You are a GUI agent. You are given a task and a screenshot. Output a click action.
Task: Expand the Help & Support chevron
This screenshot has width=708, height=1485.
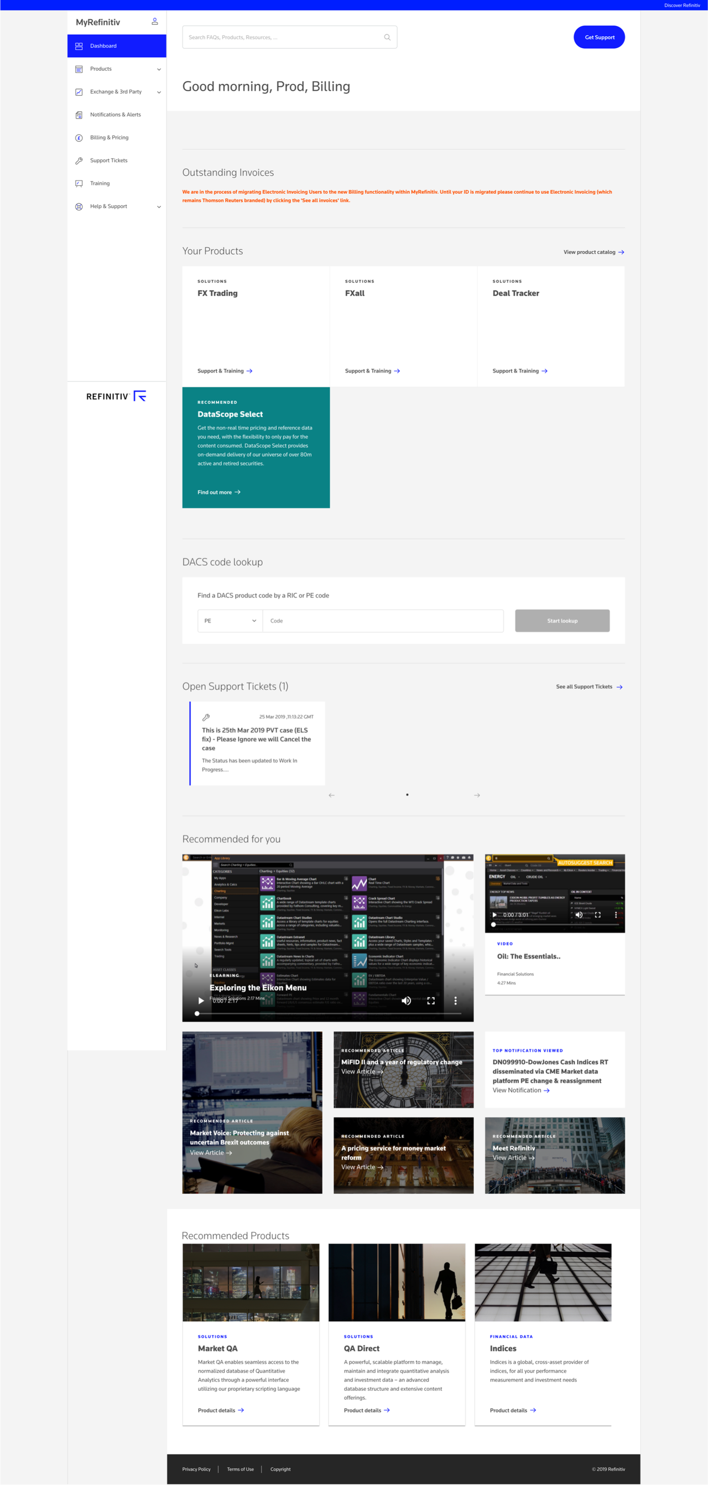coord(159,207)
